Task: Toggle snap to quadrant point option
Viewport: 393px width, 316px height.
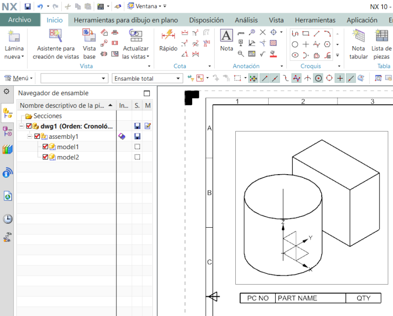Action: point(329,79)
